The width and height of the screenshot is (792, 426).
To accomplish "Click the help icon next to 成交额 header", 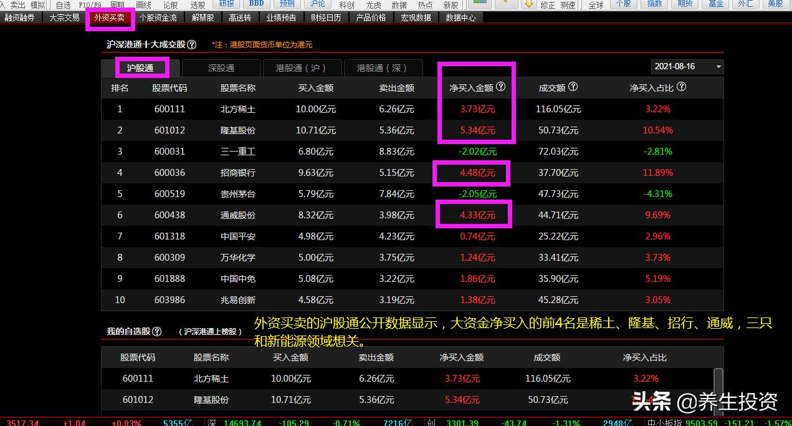I will [573, 87].
